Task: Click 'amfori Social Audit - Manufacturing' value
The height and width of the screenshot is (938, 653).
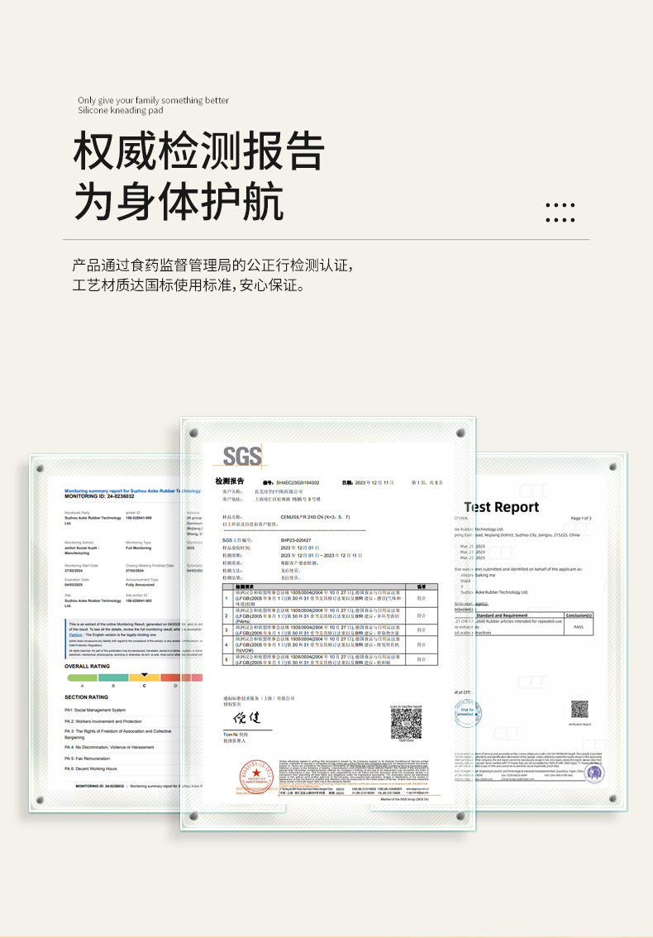Action: click(x=82, y=550)
